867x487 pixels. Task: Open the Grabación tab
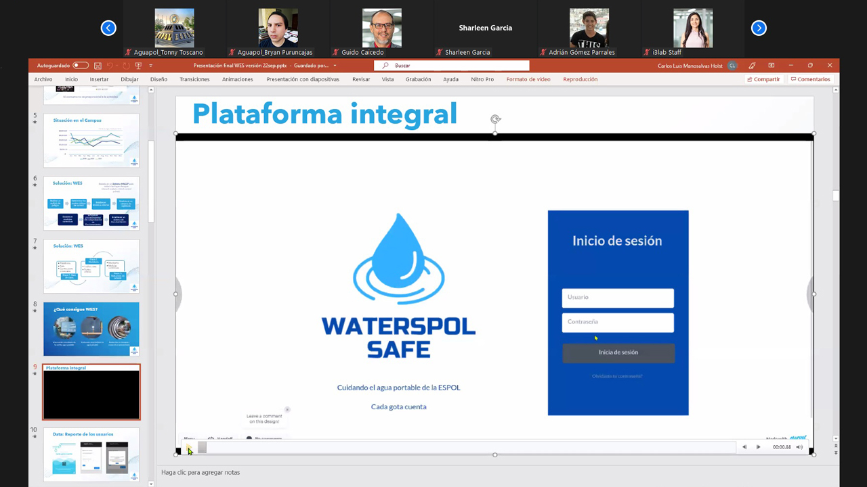coord(418,79)
